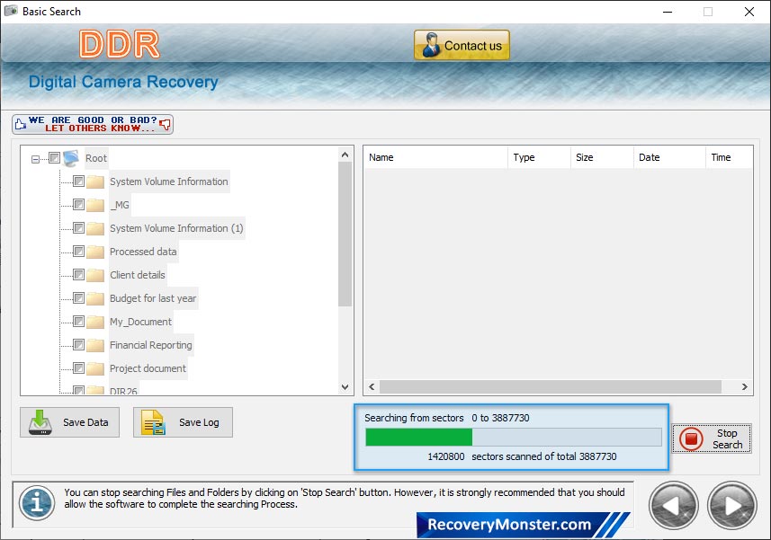Image resolution: width=771 pixels, height=540 pixels.
Task: Sort by the Size column header
Action: coord(602,157)
